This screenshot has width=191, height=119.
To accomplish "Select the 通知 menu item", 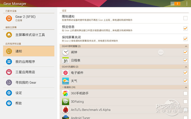I will (x=29, y=51).
